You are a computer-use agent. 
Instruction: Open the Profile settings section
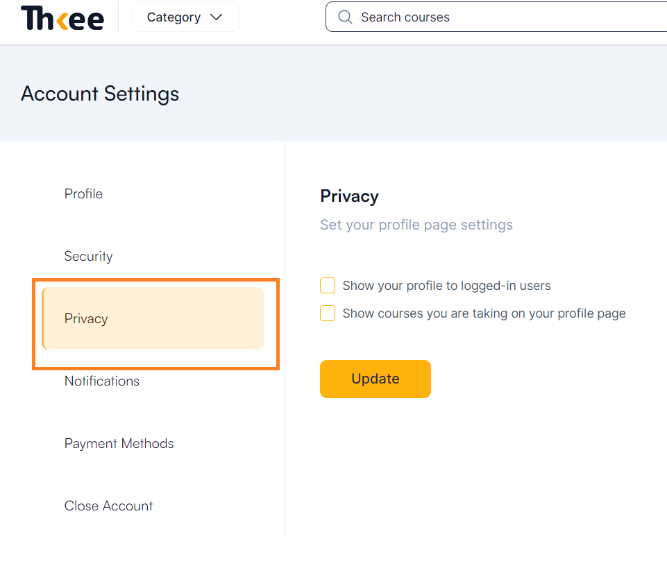pos(83,194)
